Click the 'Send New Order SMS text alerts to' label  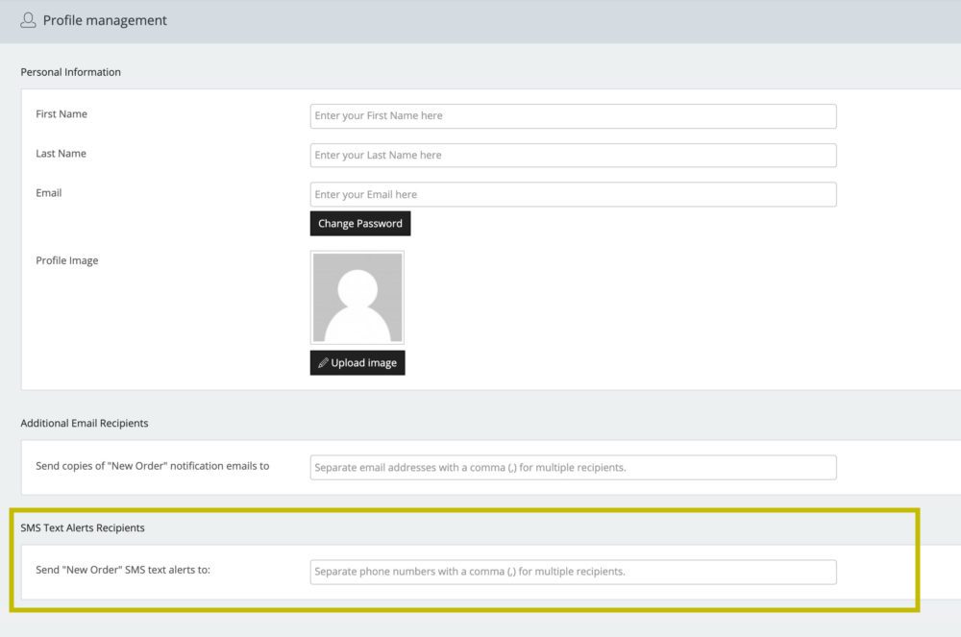[123, 570]
